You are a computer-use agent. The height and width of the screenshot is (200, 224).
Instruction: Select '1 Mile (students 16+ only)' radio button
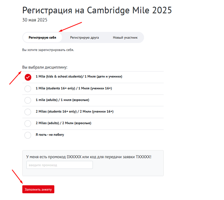coord(28,89)
